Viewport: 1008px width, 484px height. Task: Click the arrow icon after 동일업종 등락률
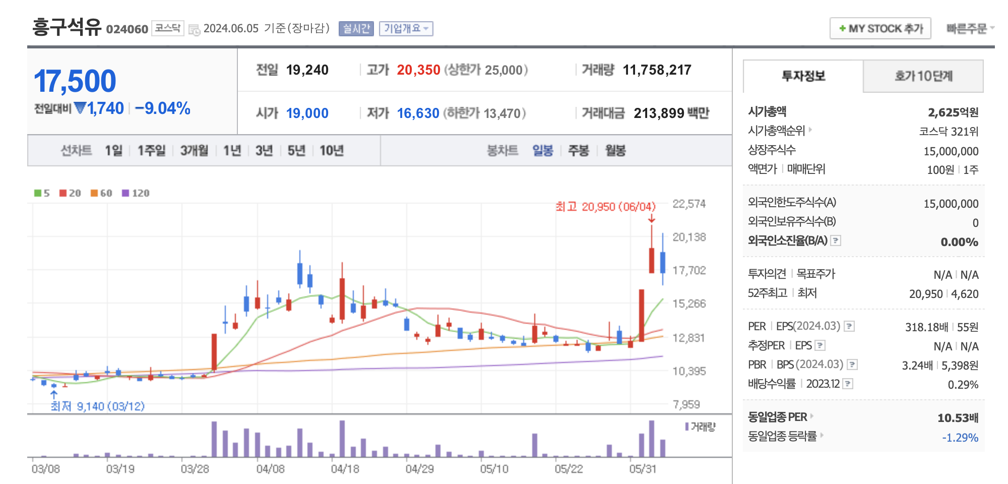(822, 435)
